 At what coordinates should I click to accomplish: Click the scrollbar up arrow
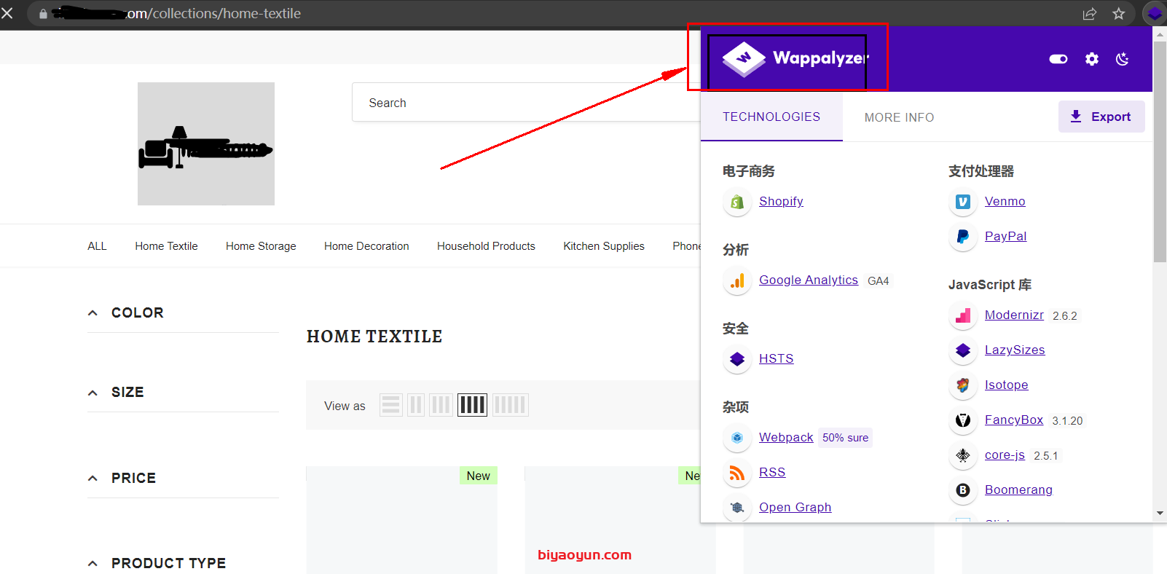coord(1160,34)
